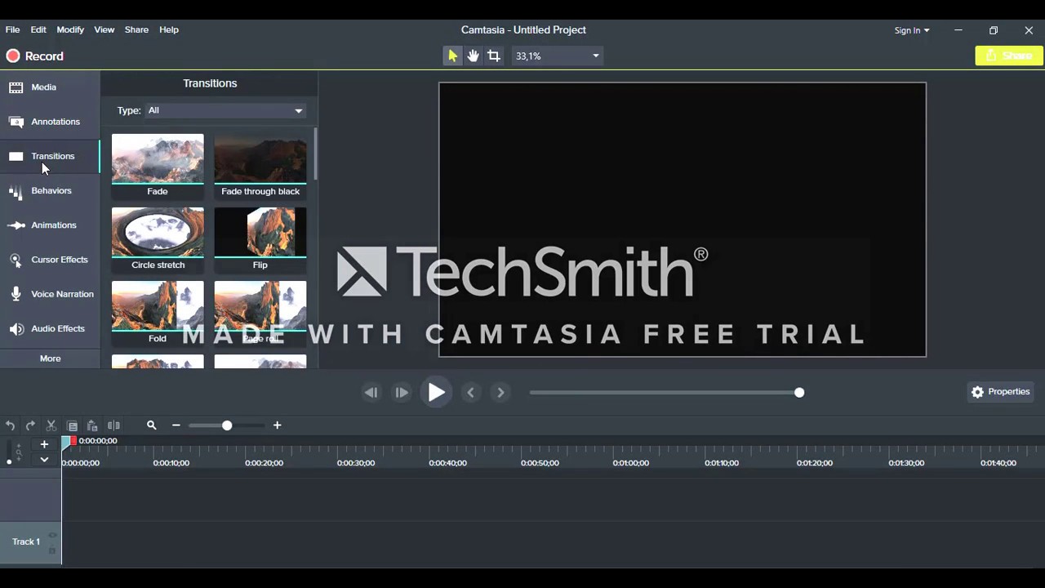Image resolution: width=1045 pixels, height=588 pixels.
Task: Click the 0:00:30;00 timeline ruler mark
Action: pyautogui.click(x=356, y=463)
